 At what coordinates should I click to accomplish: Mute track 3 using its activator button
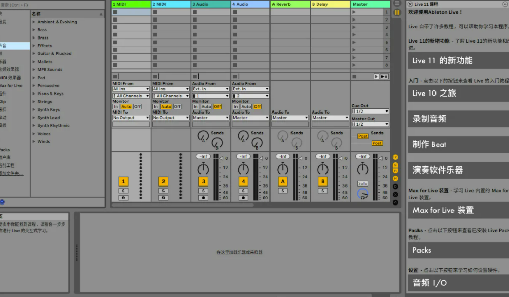[203, 181]
